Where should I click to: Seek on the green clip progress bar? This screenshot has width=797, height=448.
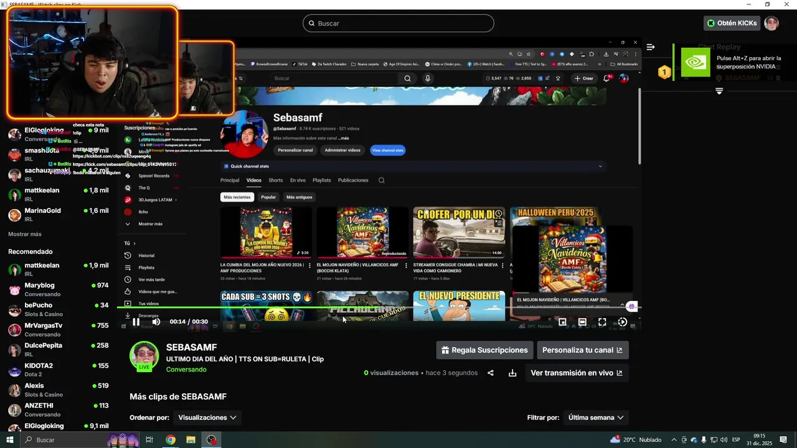380,307
